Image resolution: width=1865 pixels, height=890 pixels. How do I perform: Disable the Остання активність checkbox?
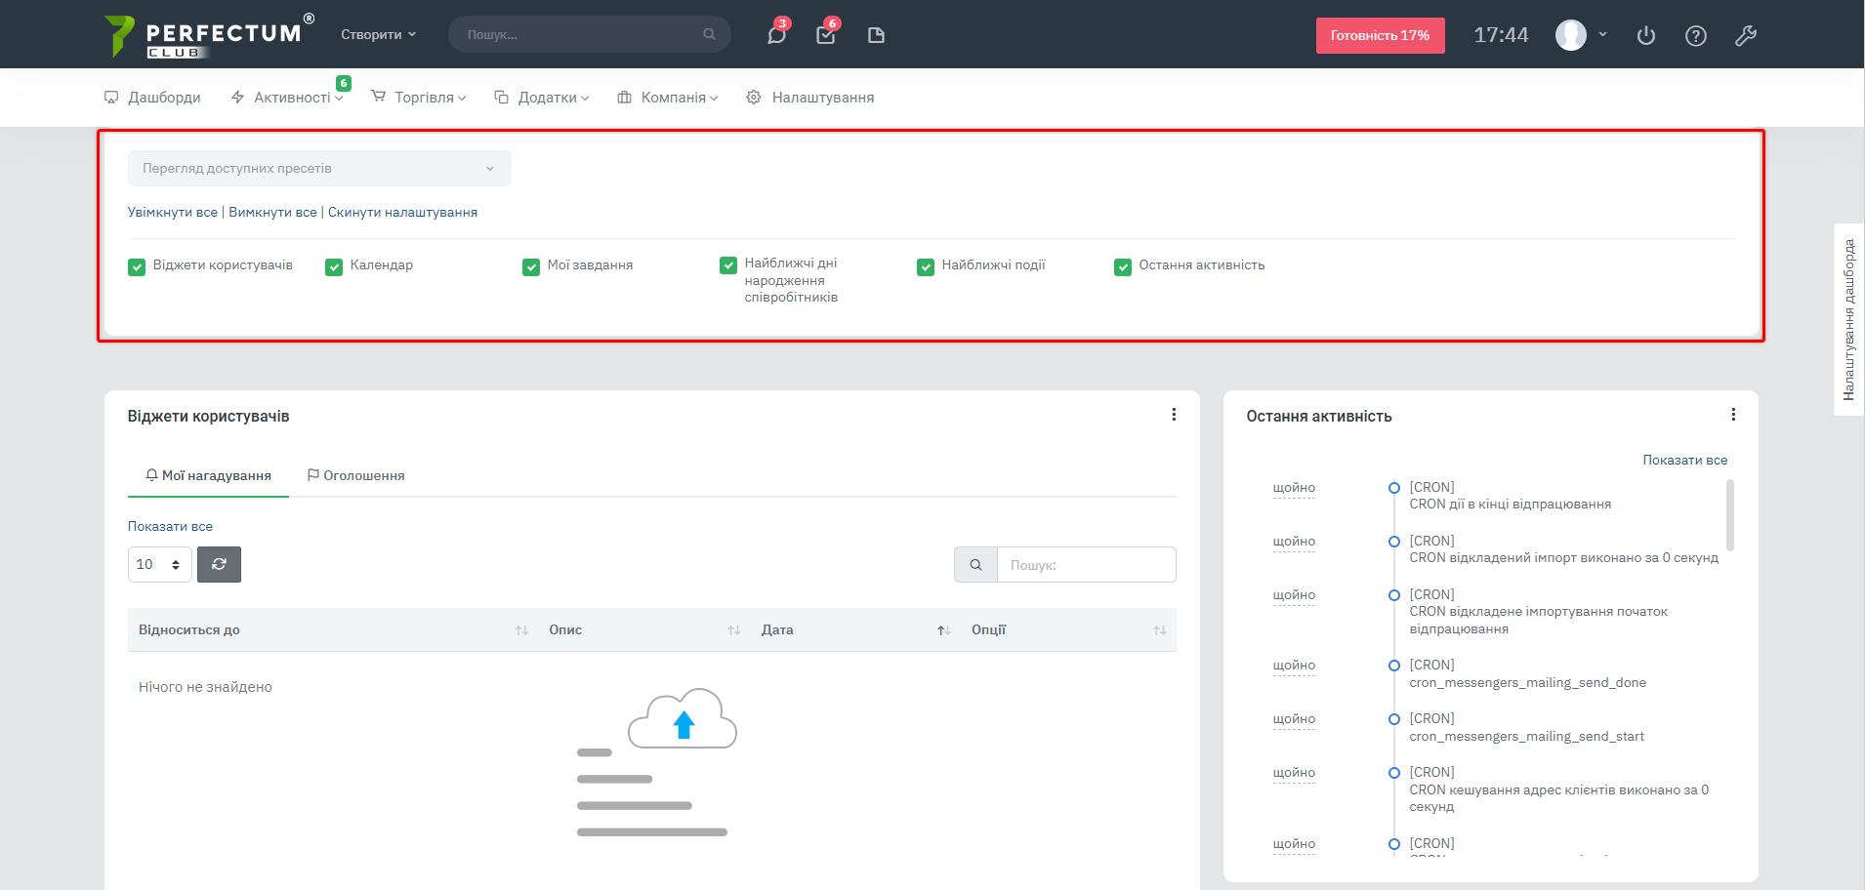pos(1123,266)
